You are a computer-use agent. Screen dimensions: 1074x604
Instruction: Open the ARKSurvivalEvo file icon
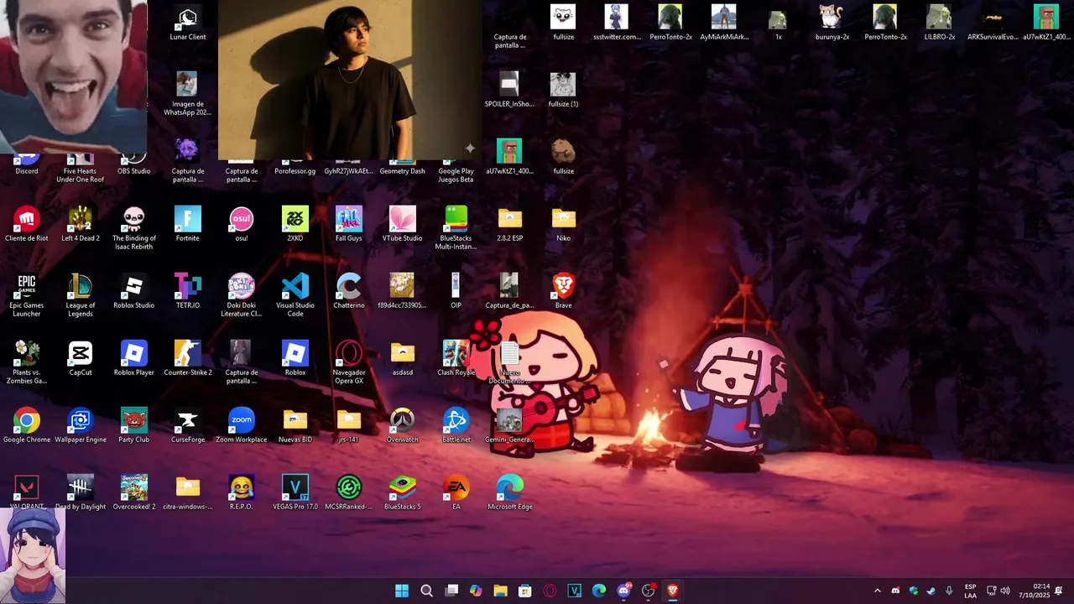coord(993,23)
